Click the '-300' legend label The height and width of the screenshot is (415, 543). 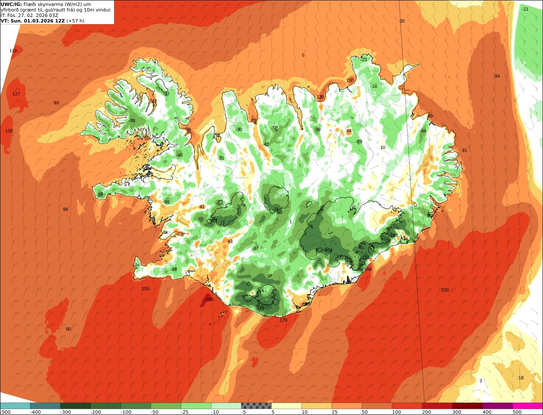(x=65, y=412)
